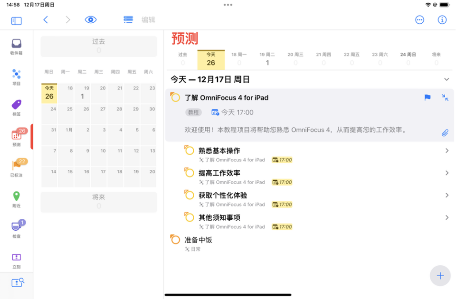
Task: Open the multitasking three-dots at top
Action: 228,5
